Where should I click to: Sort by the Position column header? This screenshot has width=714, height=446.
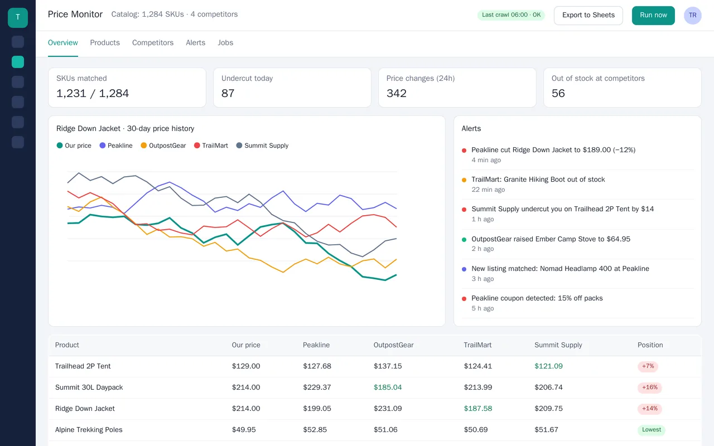tap(650, 345)
